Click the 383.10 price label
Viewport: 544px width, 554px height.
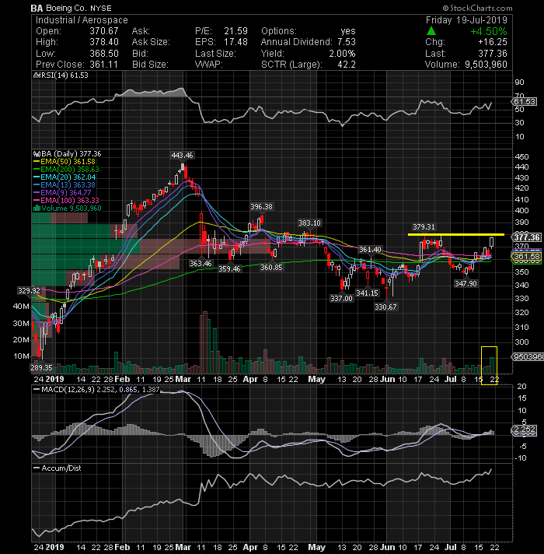click(x=309, y=223)
